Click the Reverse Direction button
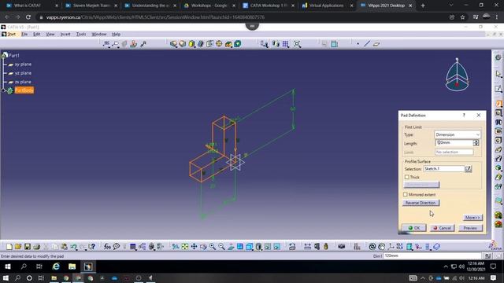Screen dimensions: 504x283 [421, 203]
